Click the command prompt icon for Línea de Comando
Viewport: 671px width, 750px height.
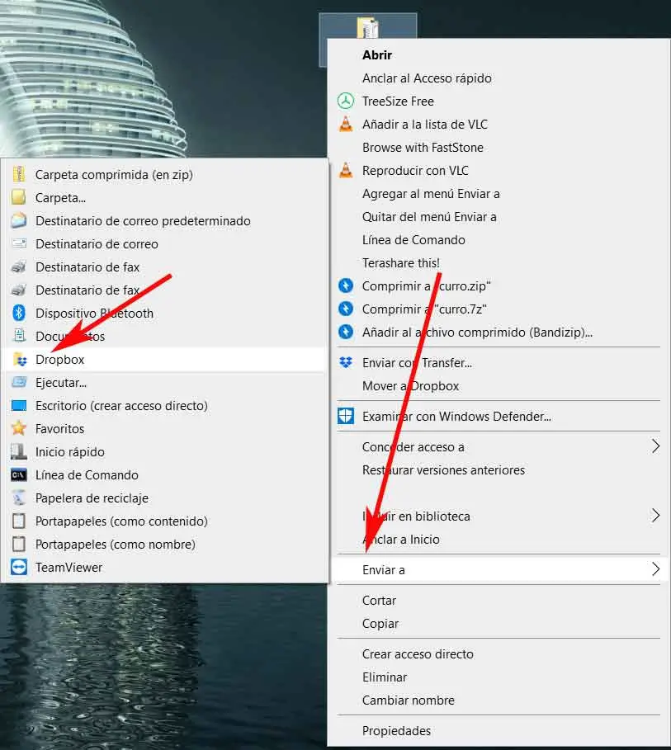[19, 474]
